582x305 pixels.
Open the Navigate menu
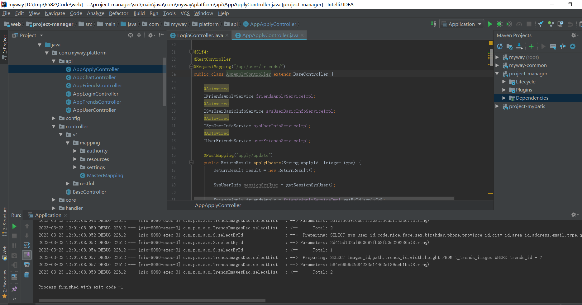pyautogui.click(x=55, y=13)
